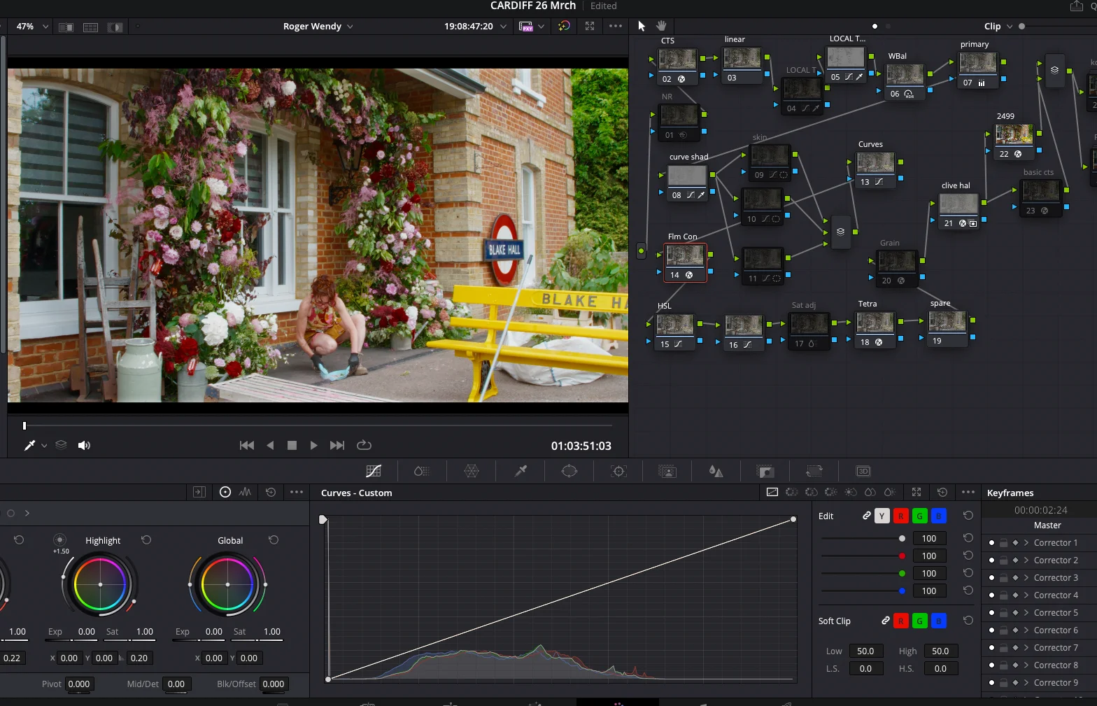Toggle curve channel ganging link in Edit
The height and width of the screenshot is (706, 1097).
pyautogui.click(x=867, y=516)
